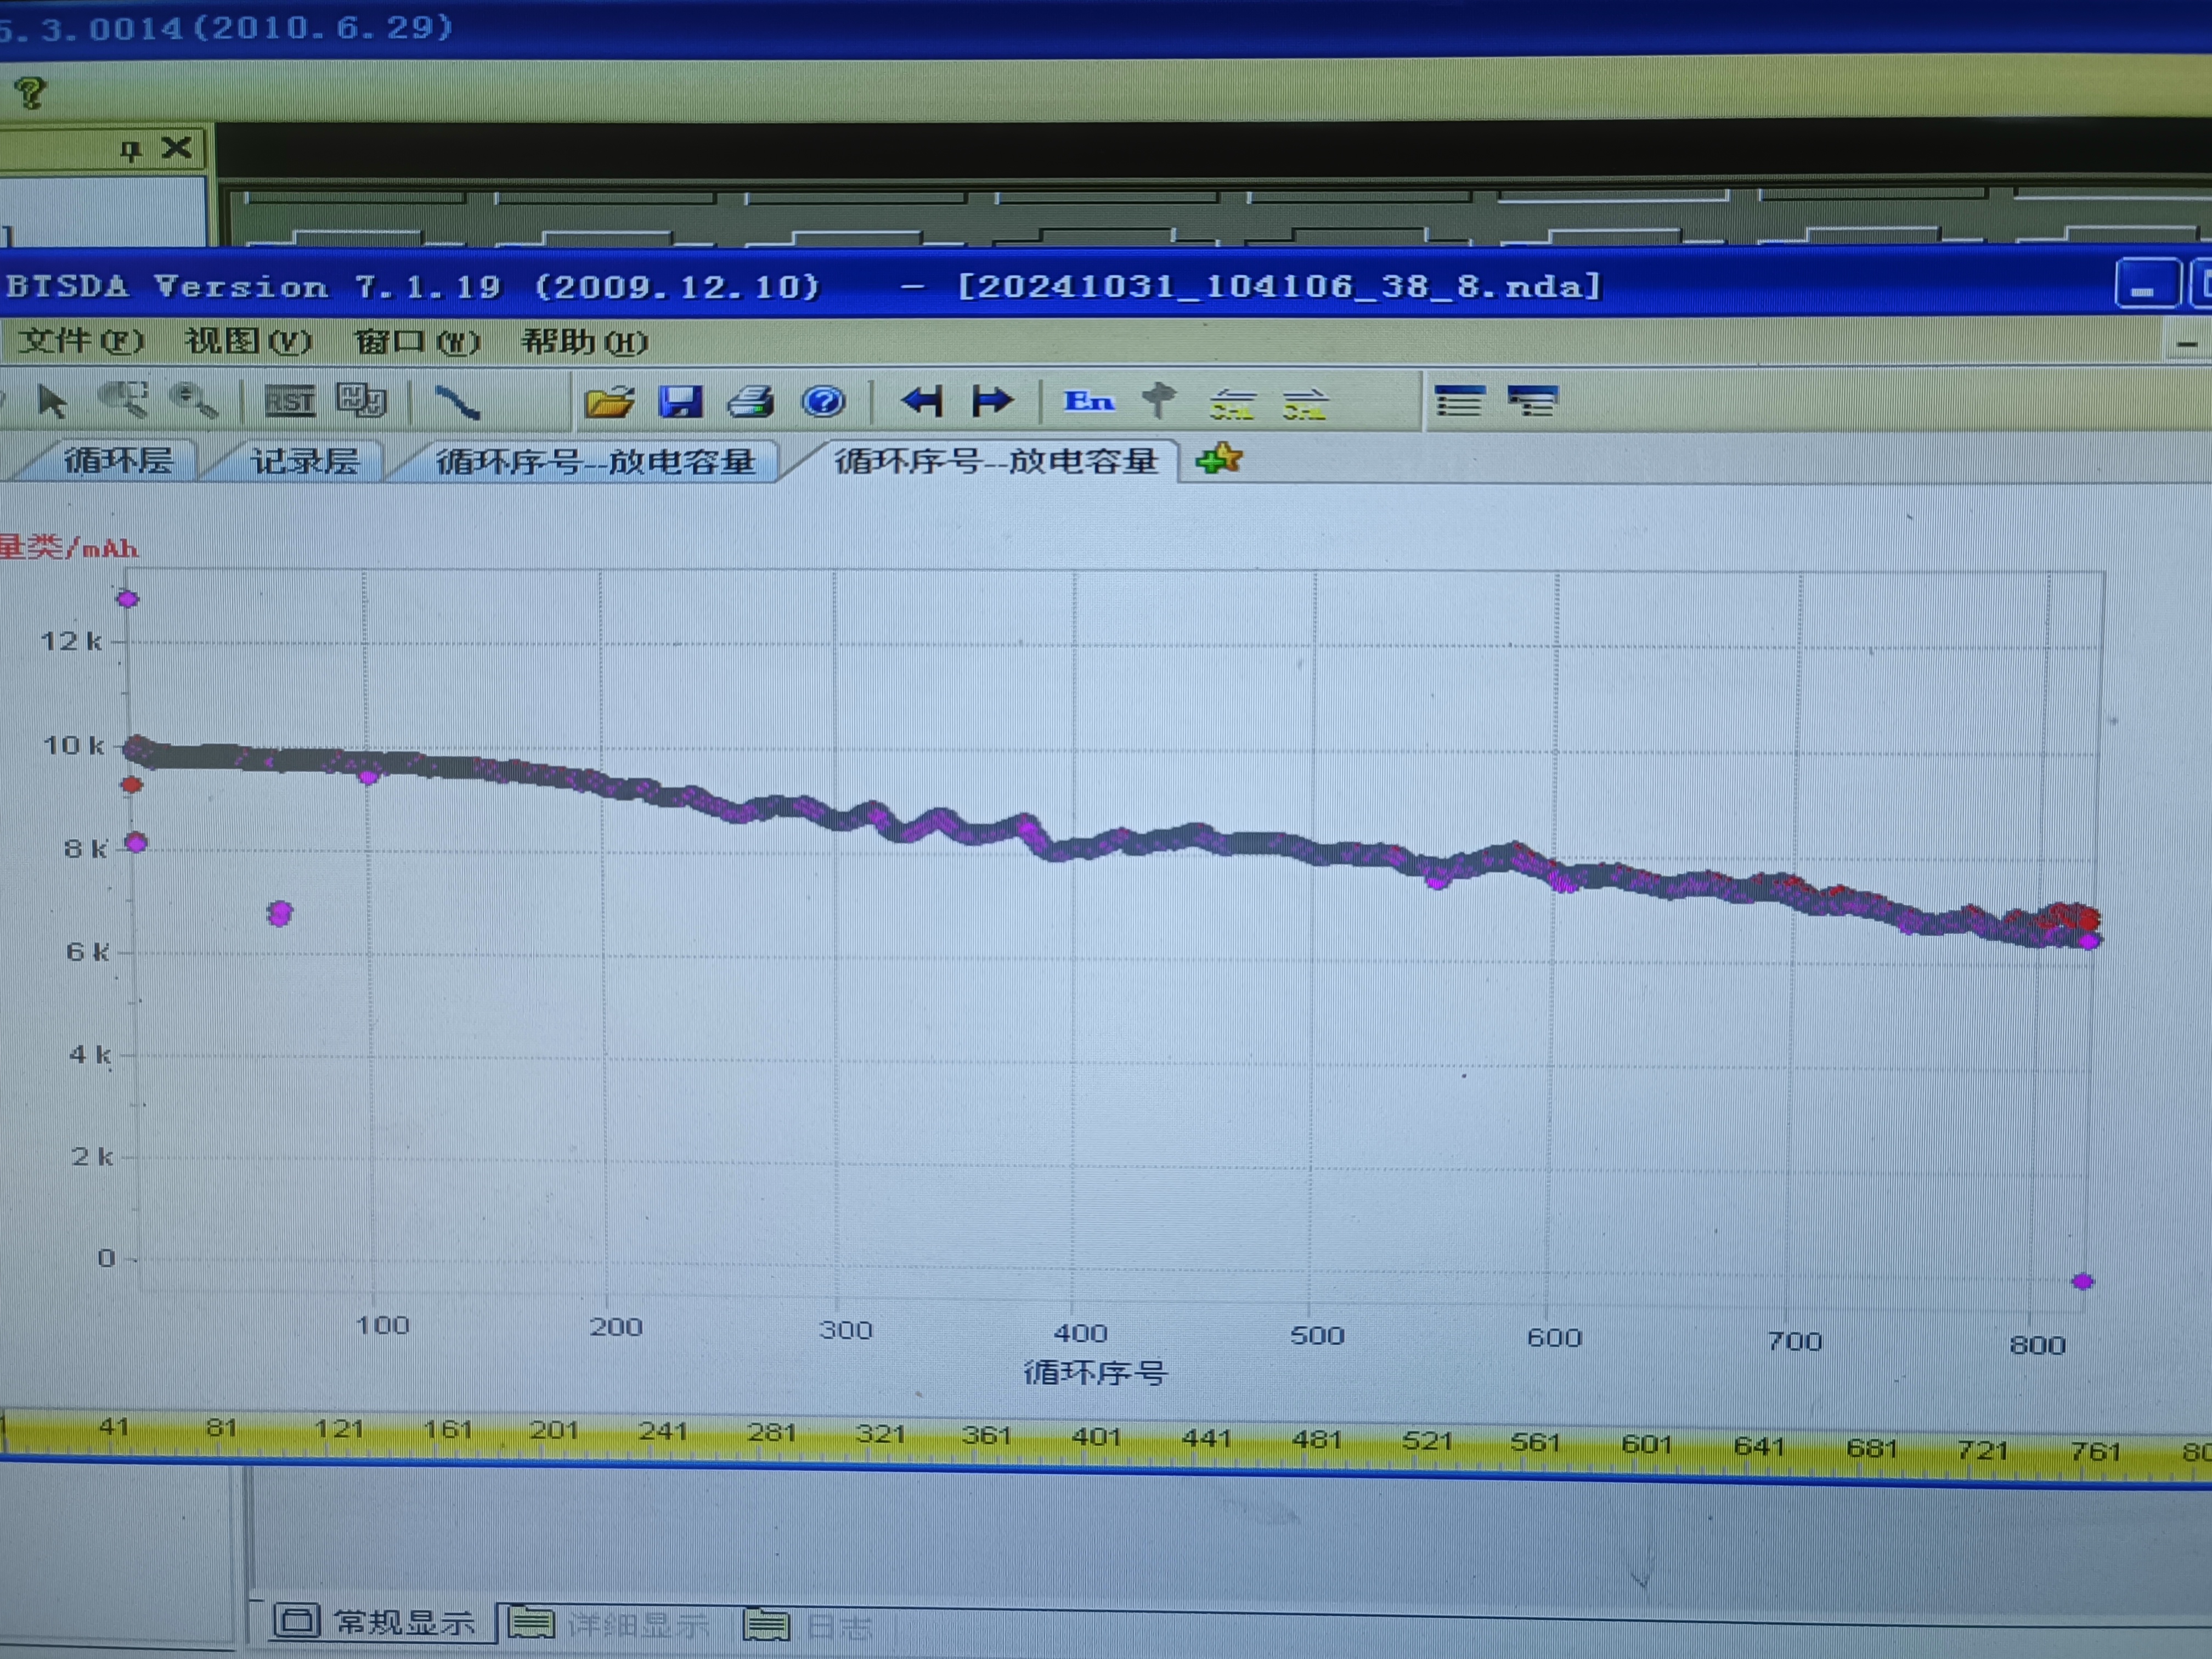Click cycle 401 on the yellow ruler
2212x1659 pixels.
1096,1437
